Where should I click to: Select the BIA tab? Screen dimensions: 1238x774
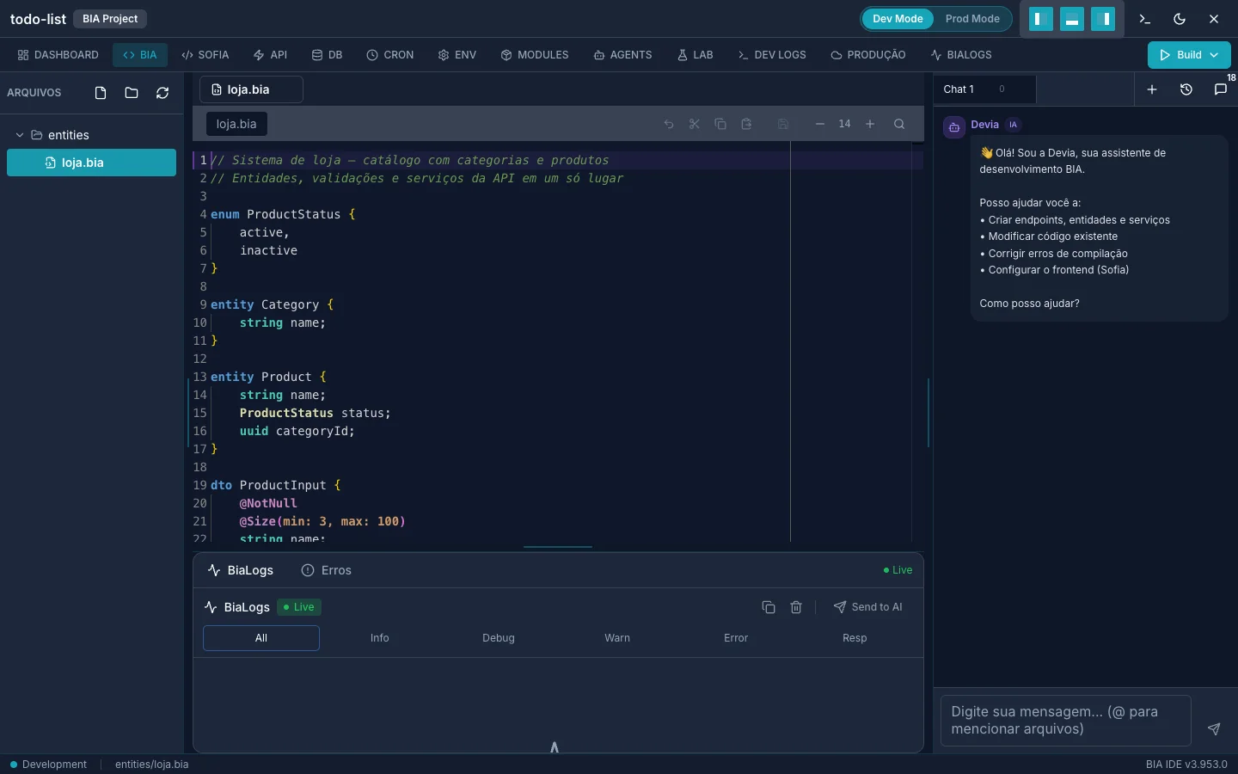[140, 55]
